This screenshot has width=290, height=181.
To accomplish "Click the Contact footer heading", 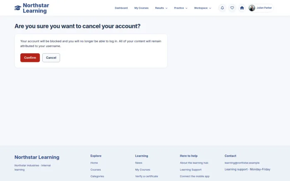I will point(230,156).
